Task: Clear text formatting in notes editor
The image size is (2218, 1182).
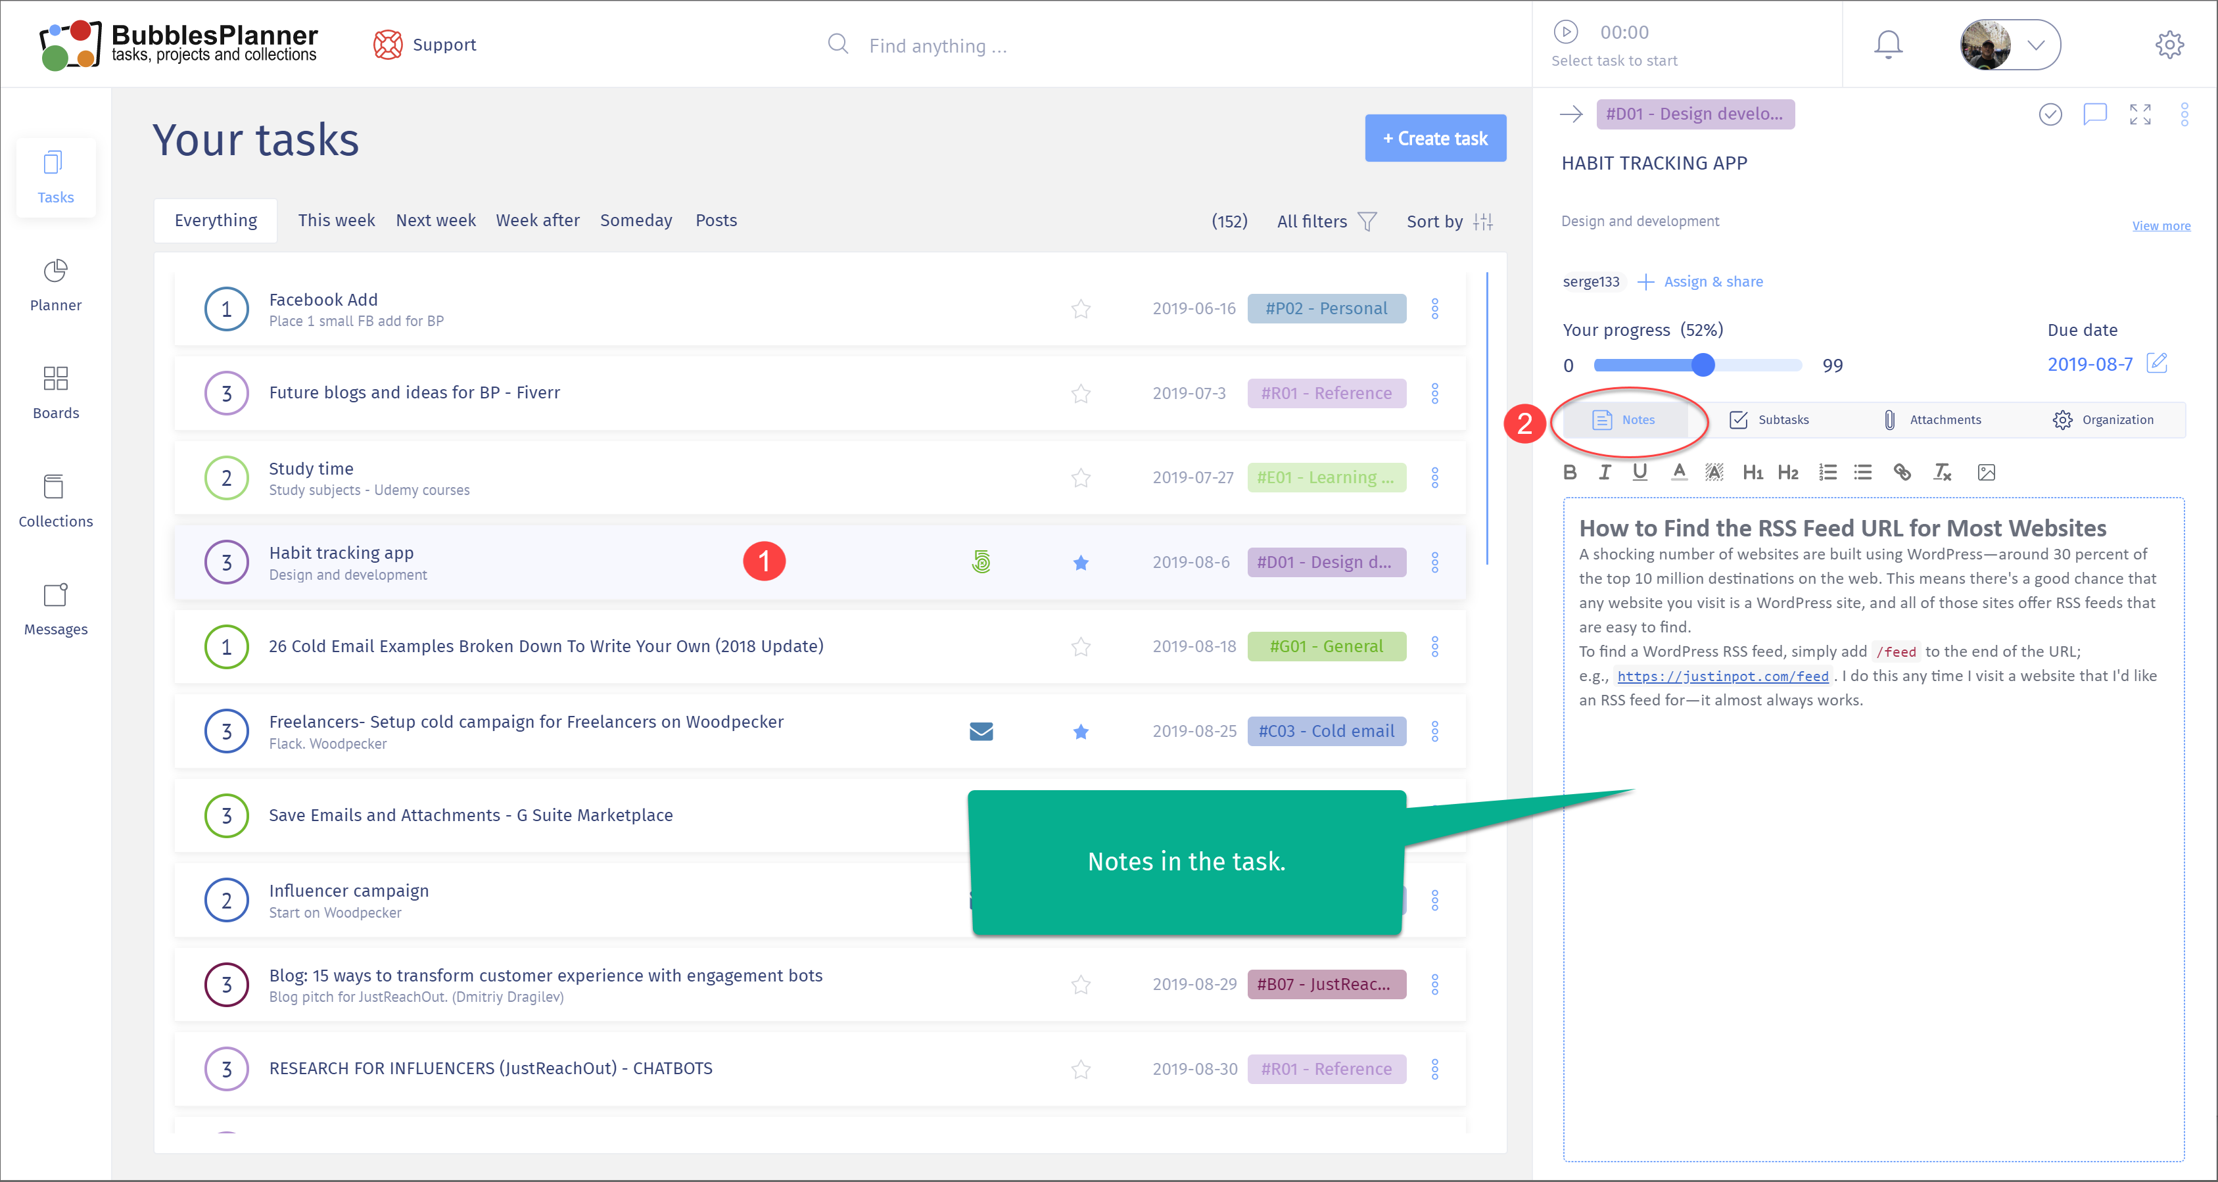Action: pyautogui.click(x=1942, y=472)
